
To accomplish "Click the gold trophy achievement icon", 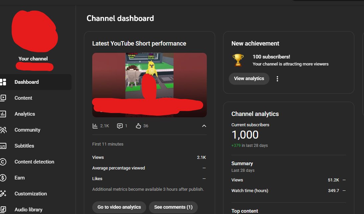I will (x=238, y=60).
